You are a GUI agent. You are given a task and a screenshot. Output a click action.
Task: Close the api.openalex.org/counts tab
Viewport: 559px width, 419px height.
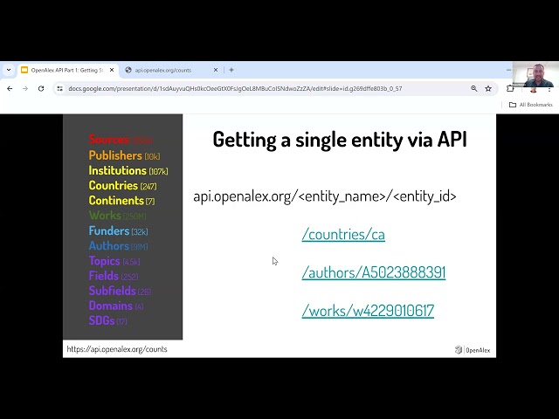(x=216, y=70)
